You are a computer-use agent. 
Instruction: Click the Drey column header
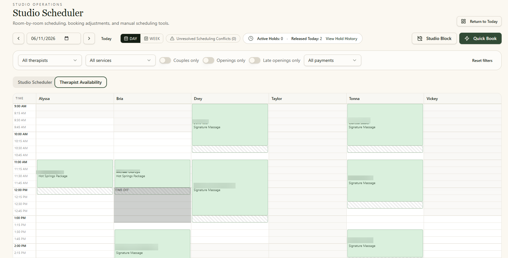pos(230,99)
